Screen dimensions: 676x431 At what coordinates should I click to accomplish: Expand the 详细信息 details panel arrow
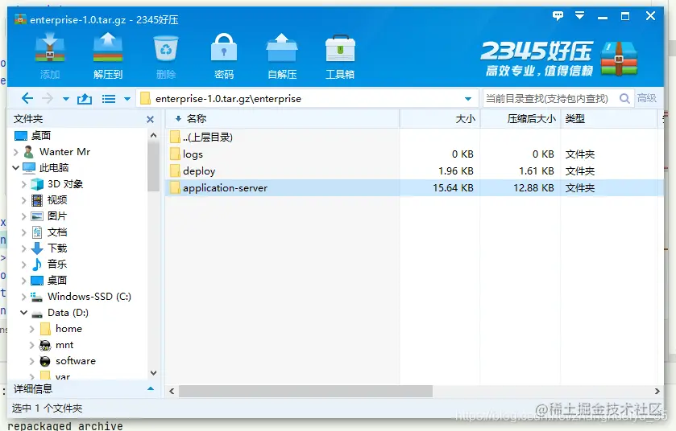(x=151, y=389)
